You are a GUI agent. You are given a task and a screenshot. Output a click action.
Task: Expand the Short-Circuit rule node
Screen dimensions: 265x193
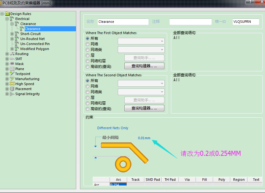pos(12,34)
